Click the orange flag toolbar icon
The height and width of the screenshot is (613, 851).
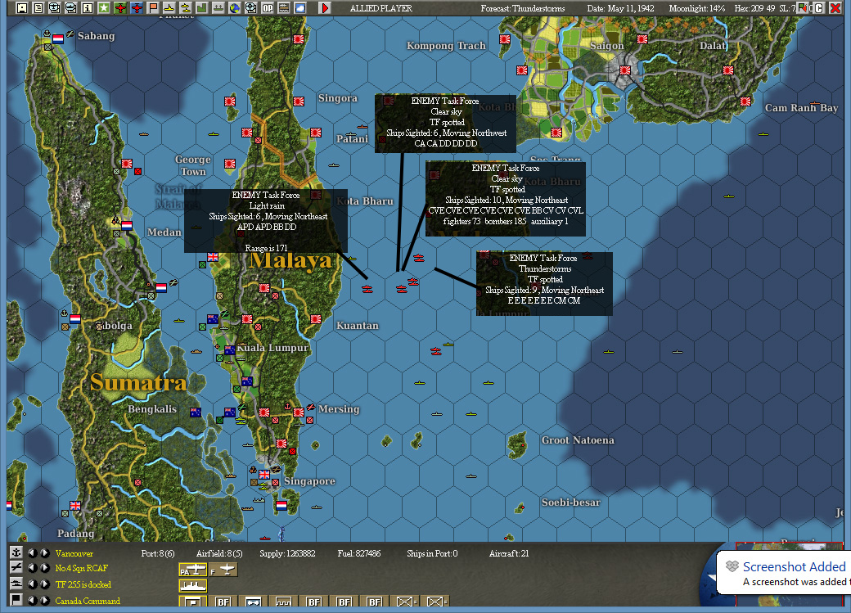point(152,8)
